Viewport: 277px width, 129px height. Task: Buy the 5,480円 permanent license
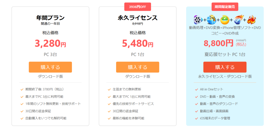[x=138, y=67]
